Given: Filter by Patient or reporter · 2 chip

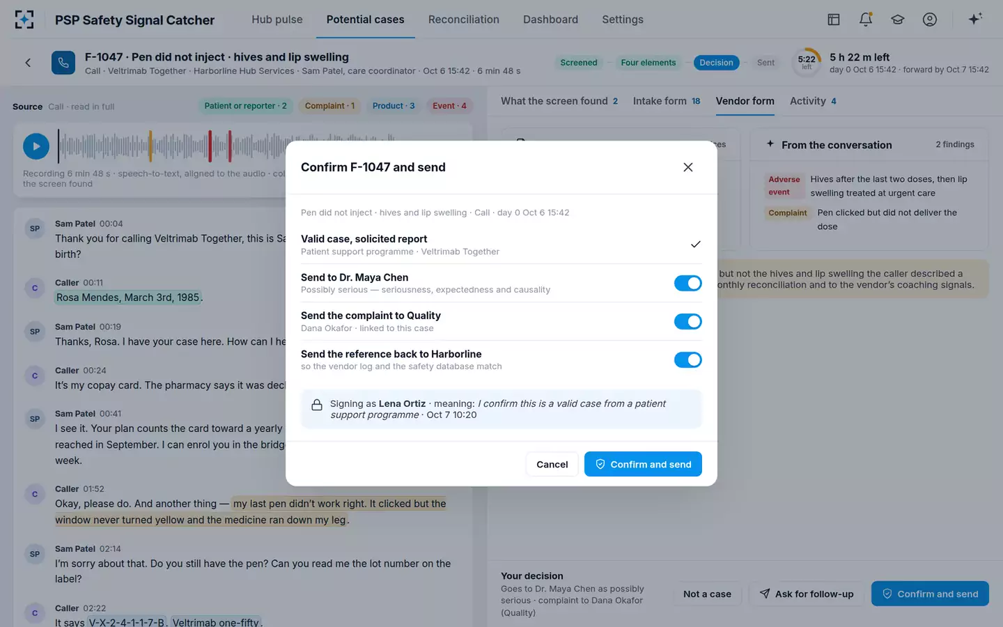Looking at the screenshot, I should pyautogui.click(x=245, y=106).
